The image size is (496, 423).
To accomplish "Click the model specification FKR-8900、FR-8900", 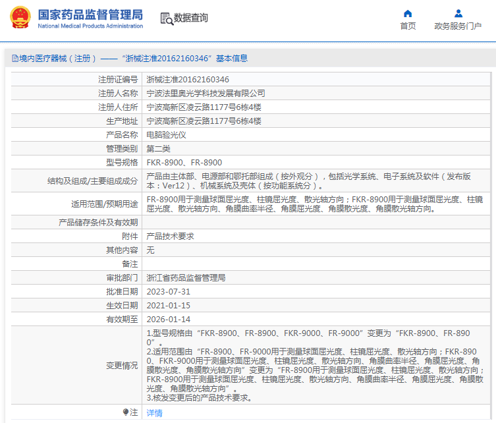I will (x=184, y=162).
